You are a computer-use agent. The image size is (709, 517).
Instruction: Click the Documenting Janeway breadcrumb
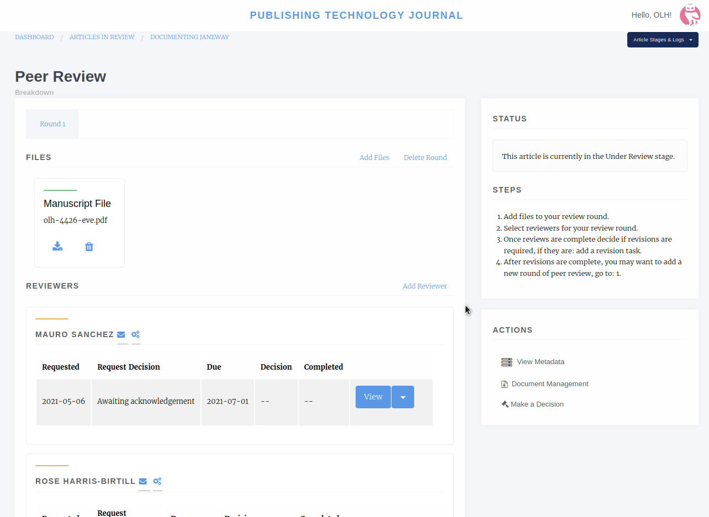(x=189, y=38)
